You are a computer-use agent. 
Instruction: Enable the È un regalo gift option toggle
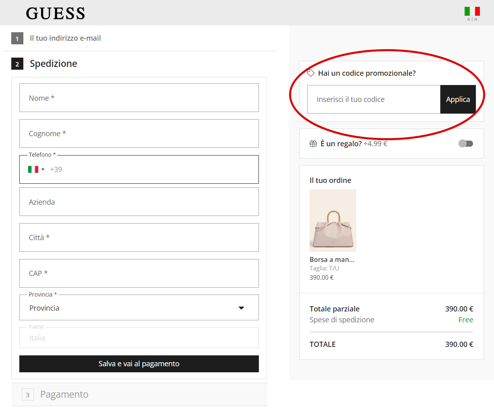tap(466, 143)
